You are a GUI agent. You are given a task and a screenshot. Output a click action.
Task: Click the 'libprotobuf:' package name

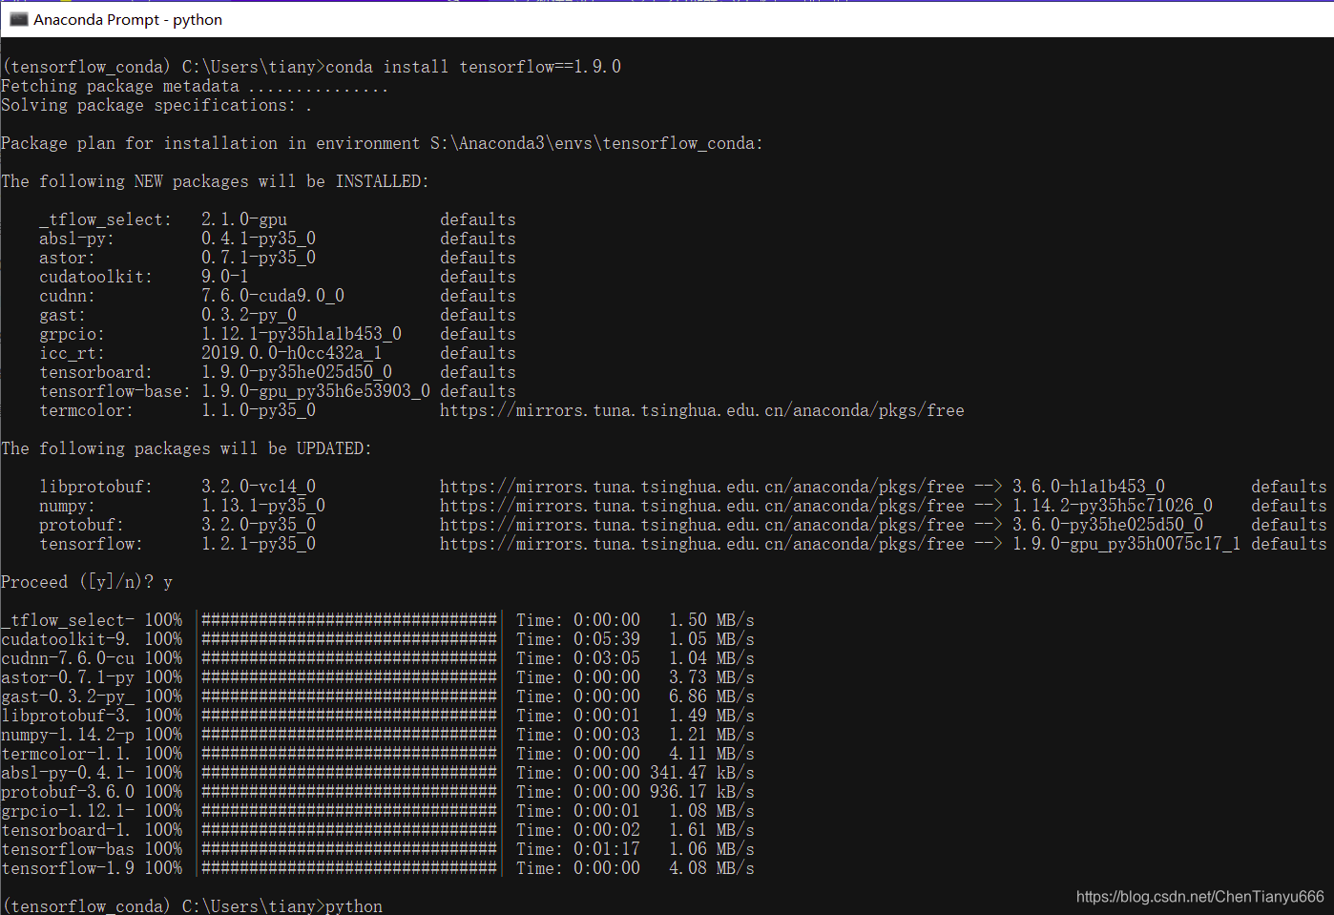(x=95, y=487)
